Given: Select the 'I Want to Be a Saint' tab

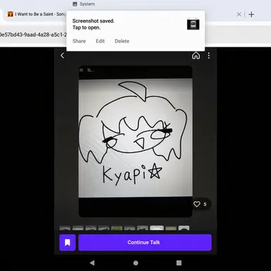Looking at the screenshot, I should (x=37, y=14).
